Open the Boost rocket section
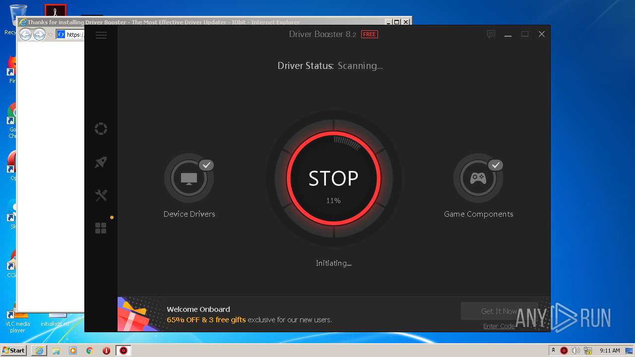This screenshot has height=357, width=635. tap(101, 162)
